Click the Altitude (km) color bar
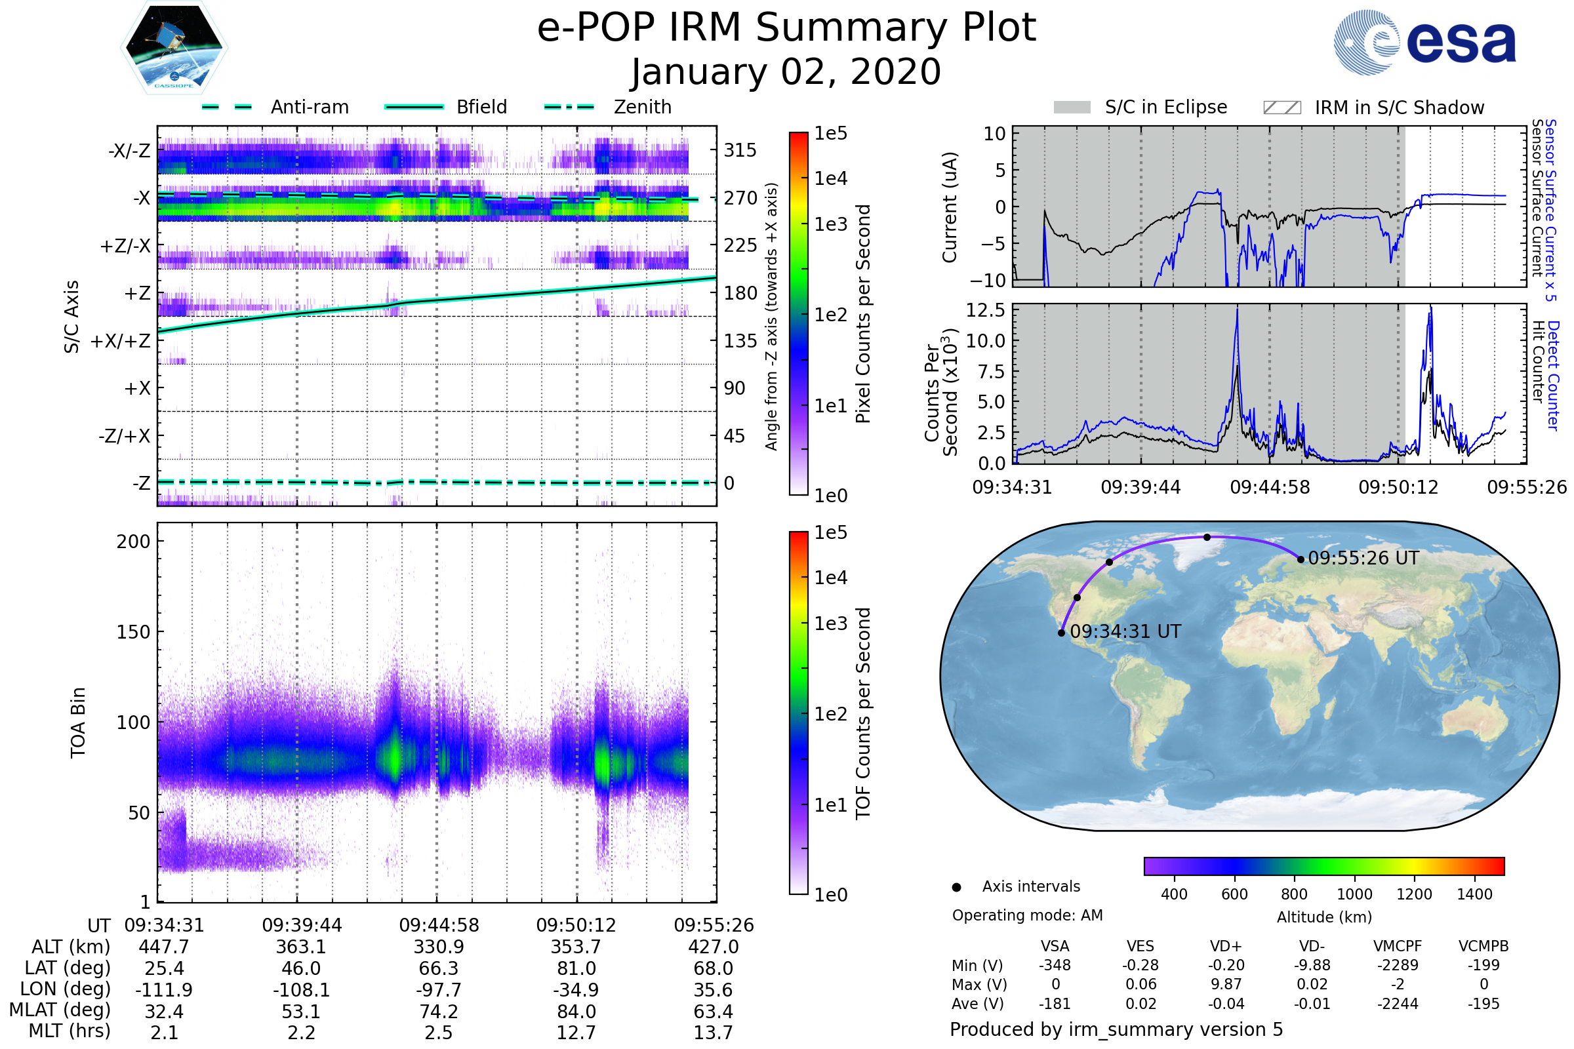Screen dimensions: 1574x1049 (1323, 865)
